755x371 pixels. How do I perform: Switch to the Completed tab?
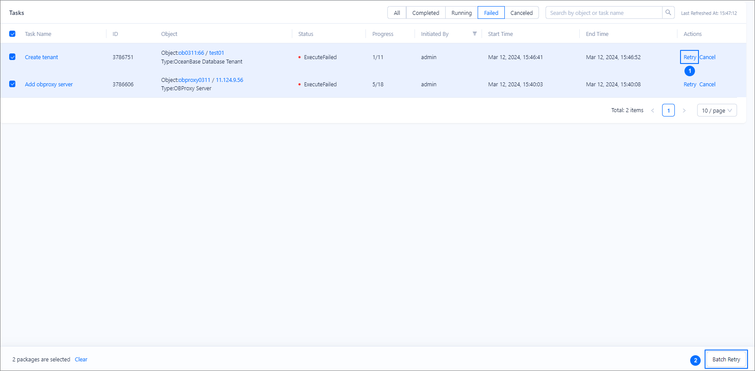pyautogui.click(x=425, y=13)
